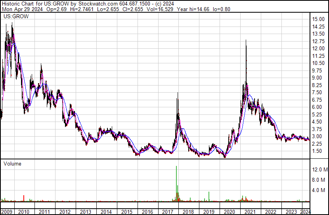Click the 1.50 price axis label
Viewport: 329px width, 215px height.
click(317, 151)
